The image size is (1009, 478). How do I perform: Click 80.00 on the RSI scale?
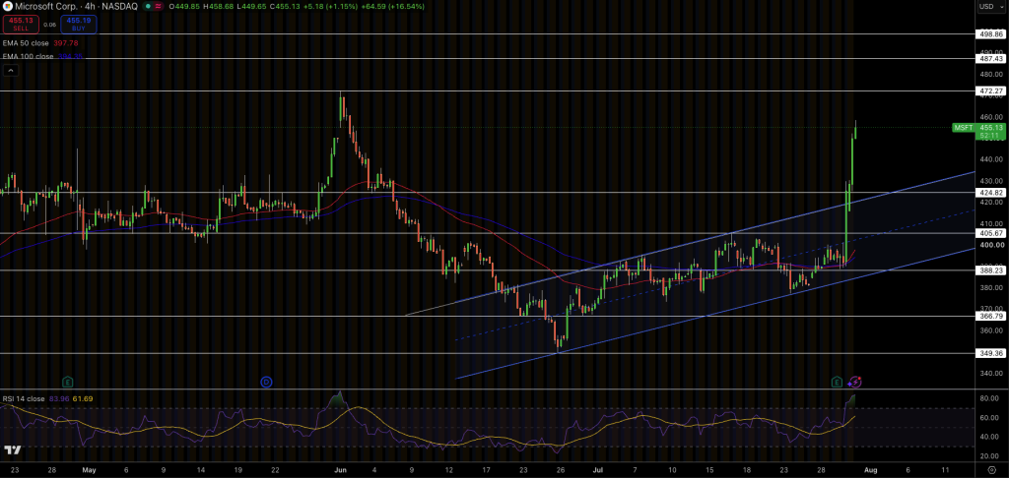pos(989,399)
